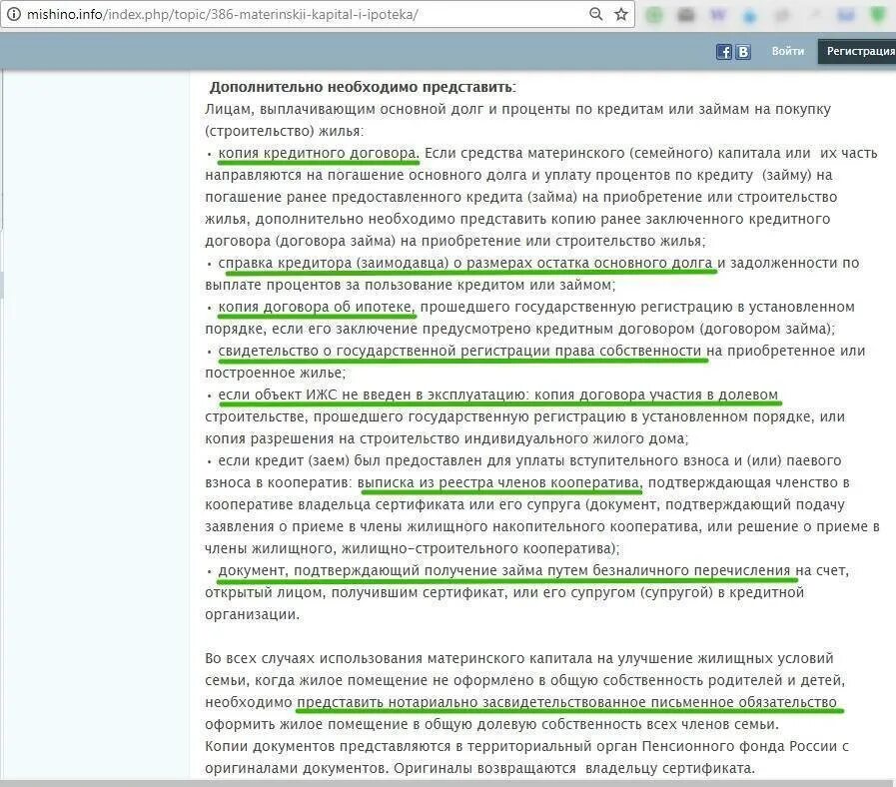Click the blurred purple W extension icon

coord(718,15)
